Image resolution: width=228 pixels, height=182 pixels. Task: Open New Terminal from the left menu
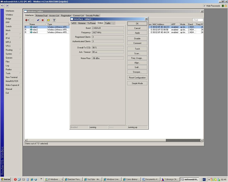(x=11, y=77)
